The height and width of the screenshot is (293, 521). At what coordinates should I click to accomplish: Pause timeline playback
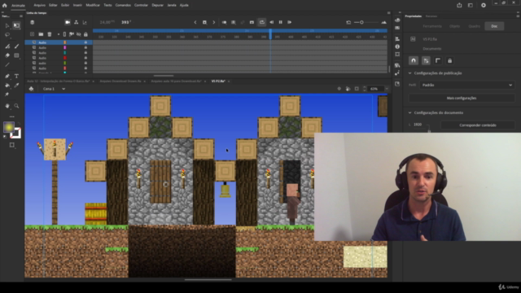(280, 22)
